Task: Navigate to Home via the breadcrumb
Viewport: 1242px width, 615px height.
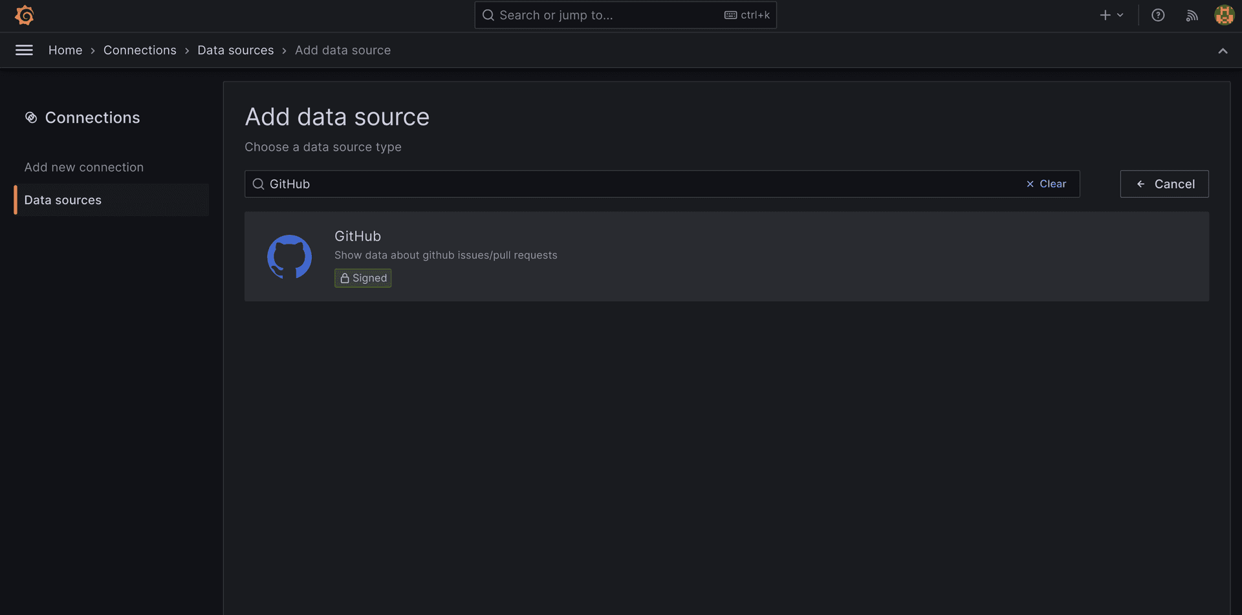Action: click(65, 50)
